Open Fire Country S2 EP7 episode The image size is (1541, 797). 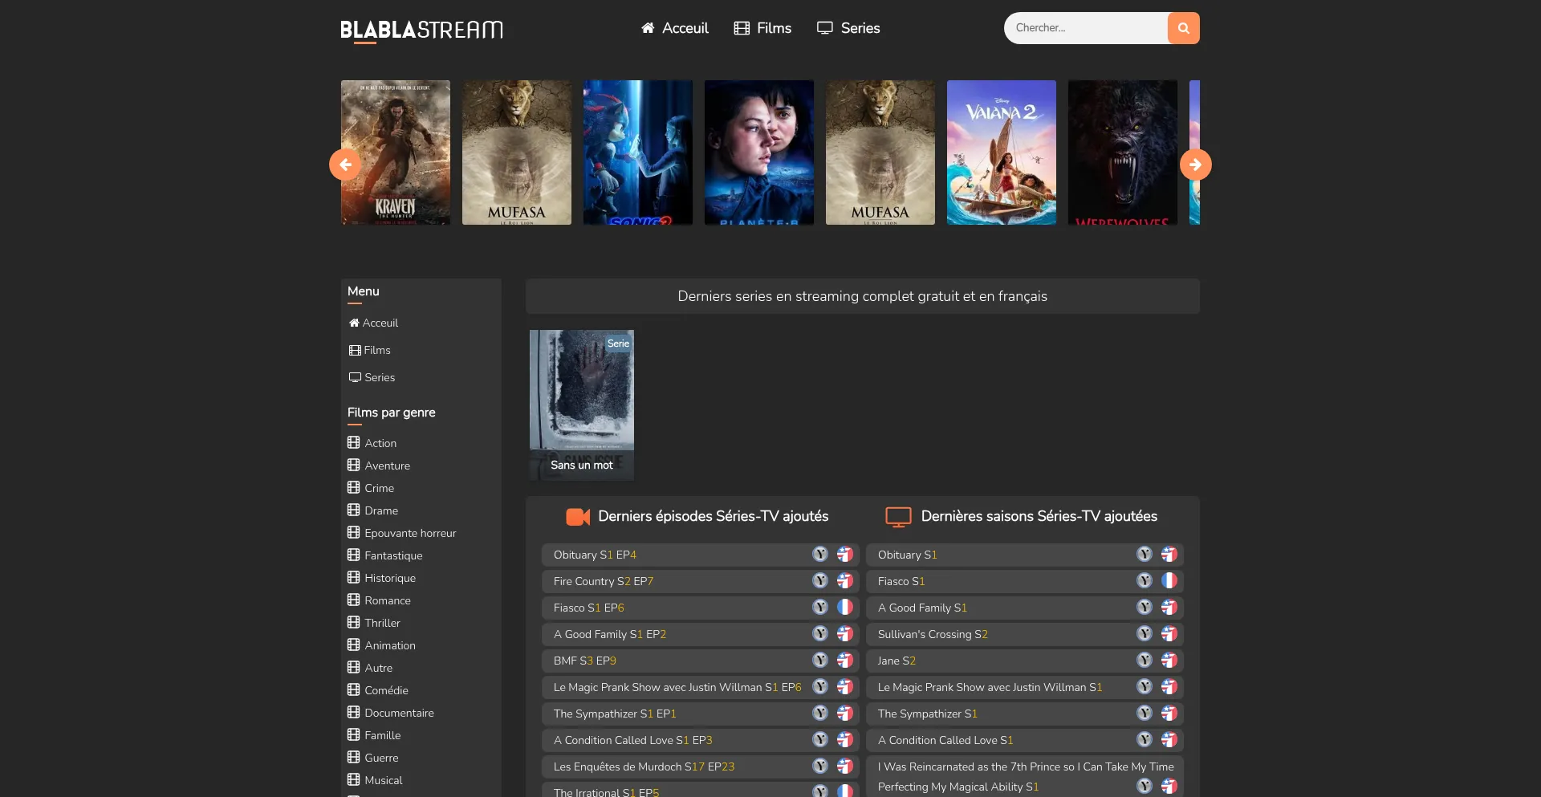pyautogui.click(x=603, y=581)
